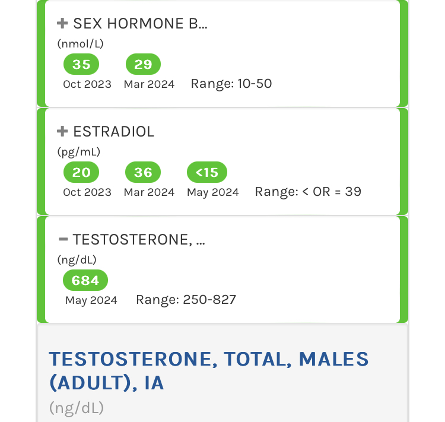Click Sex Hormone 29 value badge
This screenshot has width=445, height=422.
click(x=143, y=64)
